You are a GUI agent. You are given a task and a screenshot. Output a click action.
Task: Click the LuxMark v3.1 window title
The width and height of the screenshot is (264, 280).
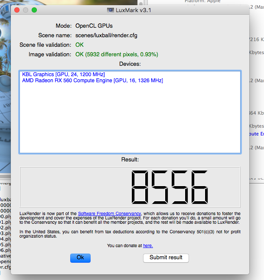(134, 10)
